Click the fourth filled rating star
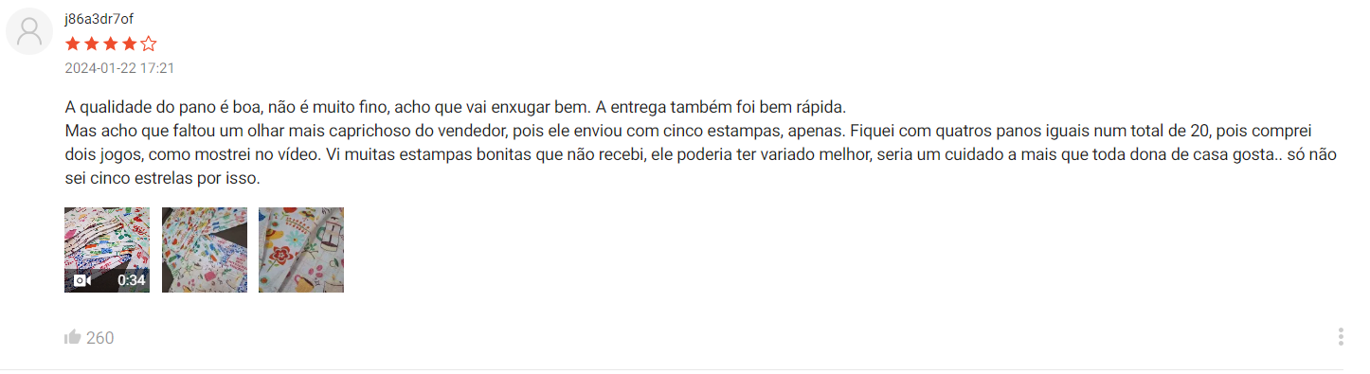Viewport: 1370px width, 374px height. [x=130, y=44]
